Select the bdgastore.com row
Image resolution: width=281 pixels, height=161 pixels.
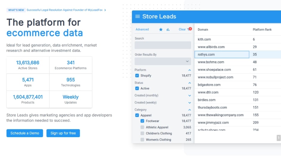(238, 85)
